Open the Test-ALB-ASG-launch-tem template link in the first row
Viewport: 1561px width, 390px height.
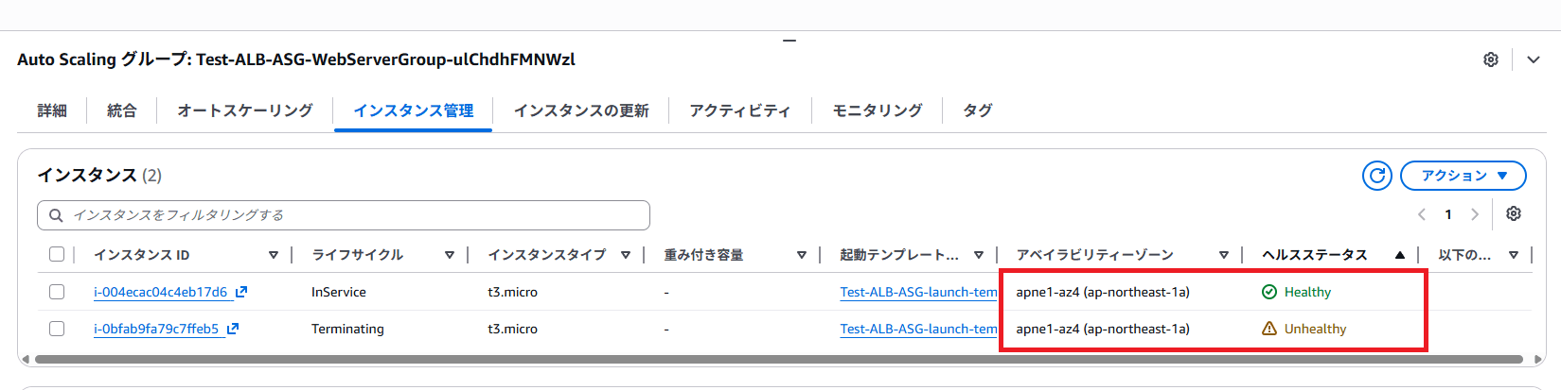click(x=918, y=292)
